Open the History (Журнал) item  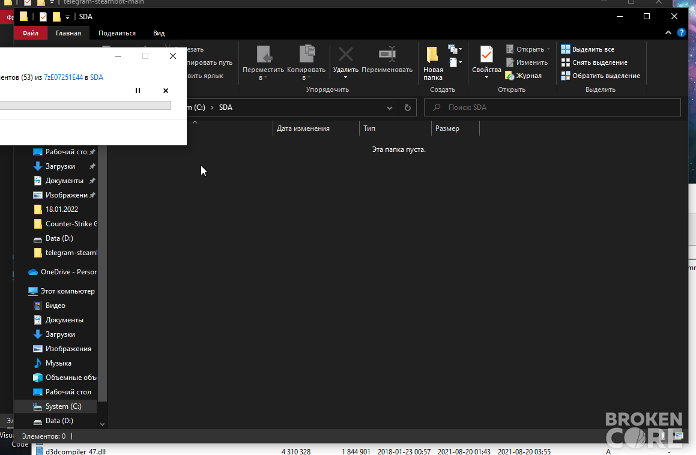(x=524, y=76)
